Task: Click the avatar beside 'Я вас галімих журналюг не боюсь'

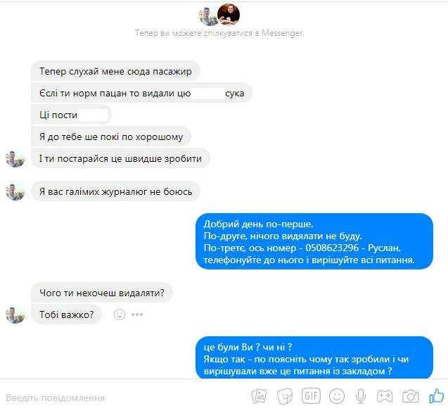Action: point(15,191)
